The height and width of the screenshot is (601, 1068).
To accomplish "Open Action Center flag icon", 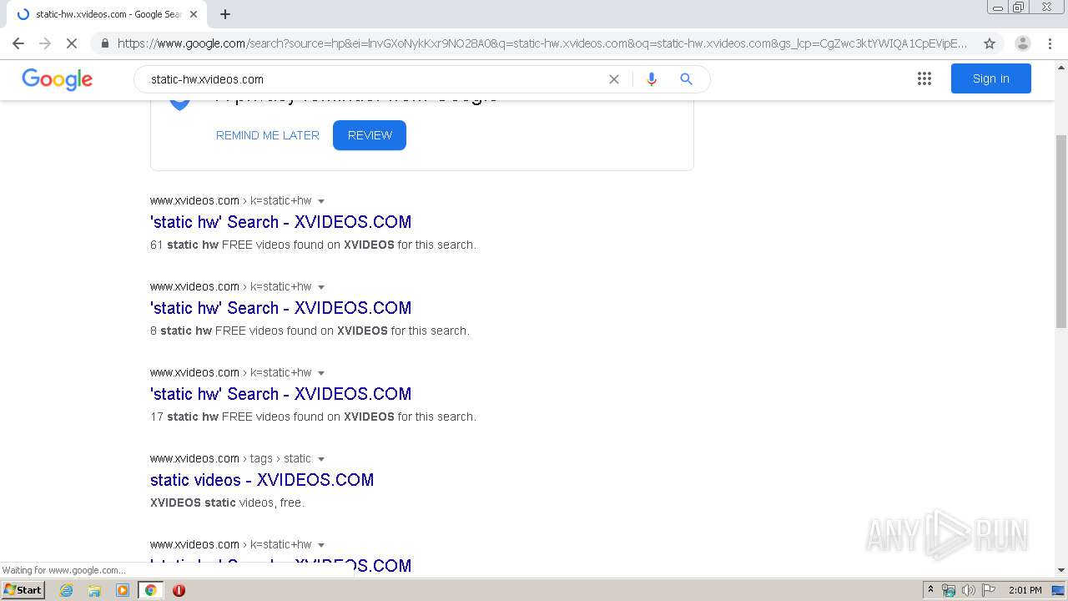I will click(989, 590).
